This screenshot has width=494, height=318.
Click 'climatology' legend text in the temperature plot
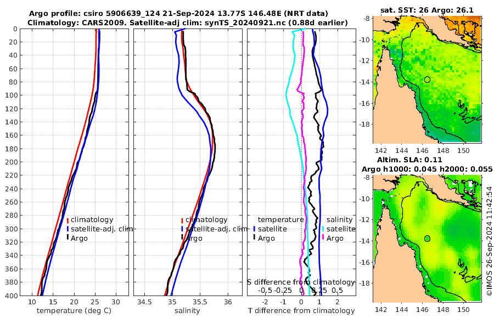pyautogui.click(x=92, y=220)
